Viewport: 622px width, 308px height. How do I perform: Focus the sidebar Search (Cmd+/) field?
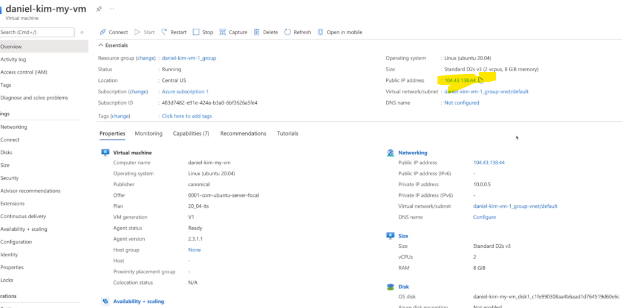[x=37, y=32]
